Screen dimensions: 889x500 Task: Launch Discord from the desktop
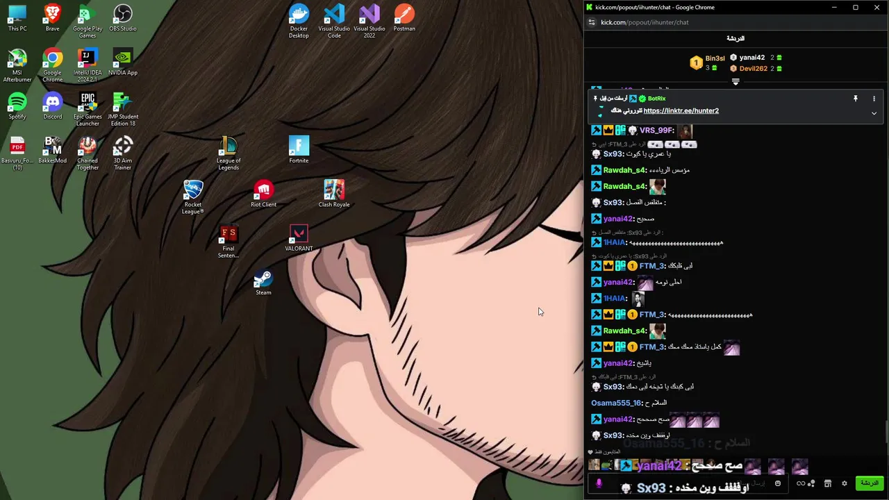coord(52,106)
